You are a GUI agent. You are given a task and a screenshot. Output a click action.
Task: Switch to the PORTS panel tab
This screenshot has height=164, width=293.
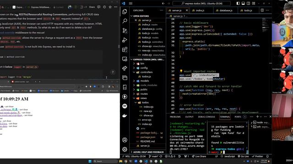click(x=238, y=117)
